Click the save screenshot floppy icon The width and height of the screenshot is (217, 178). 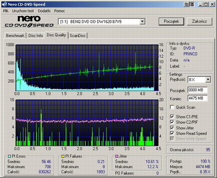[x=192, y=4]
